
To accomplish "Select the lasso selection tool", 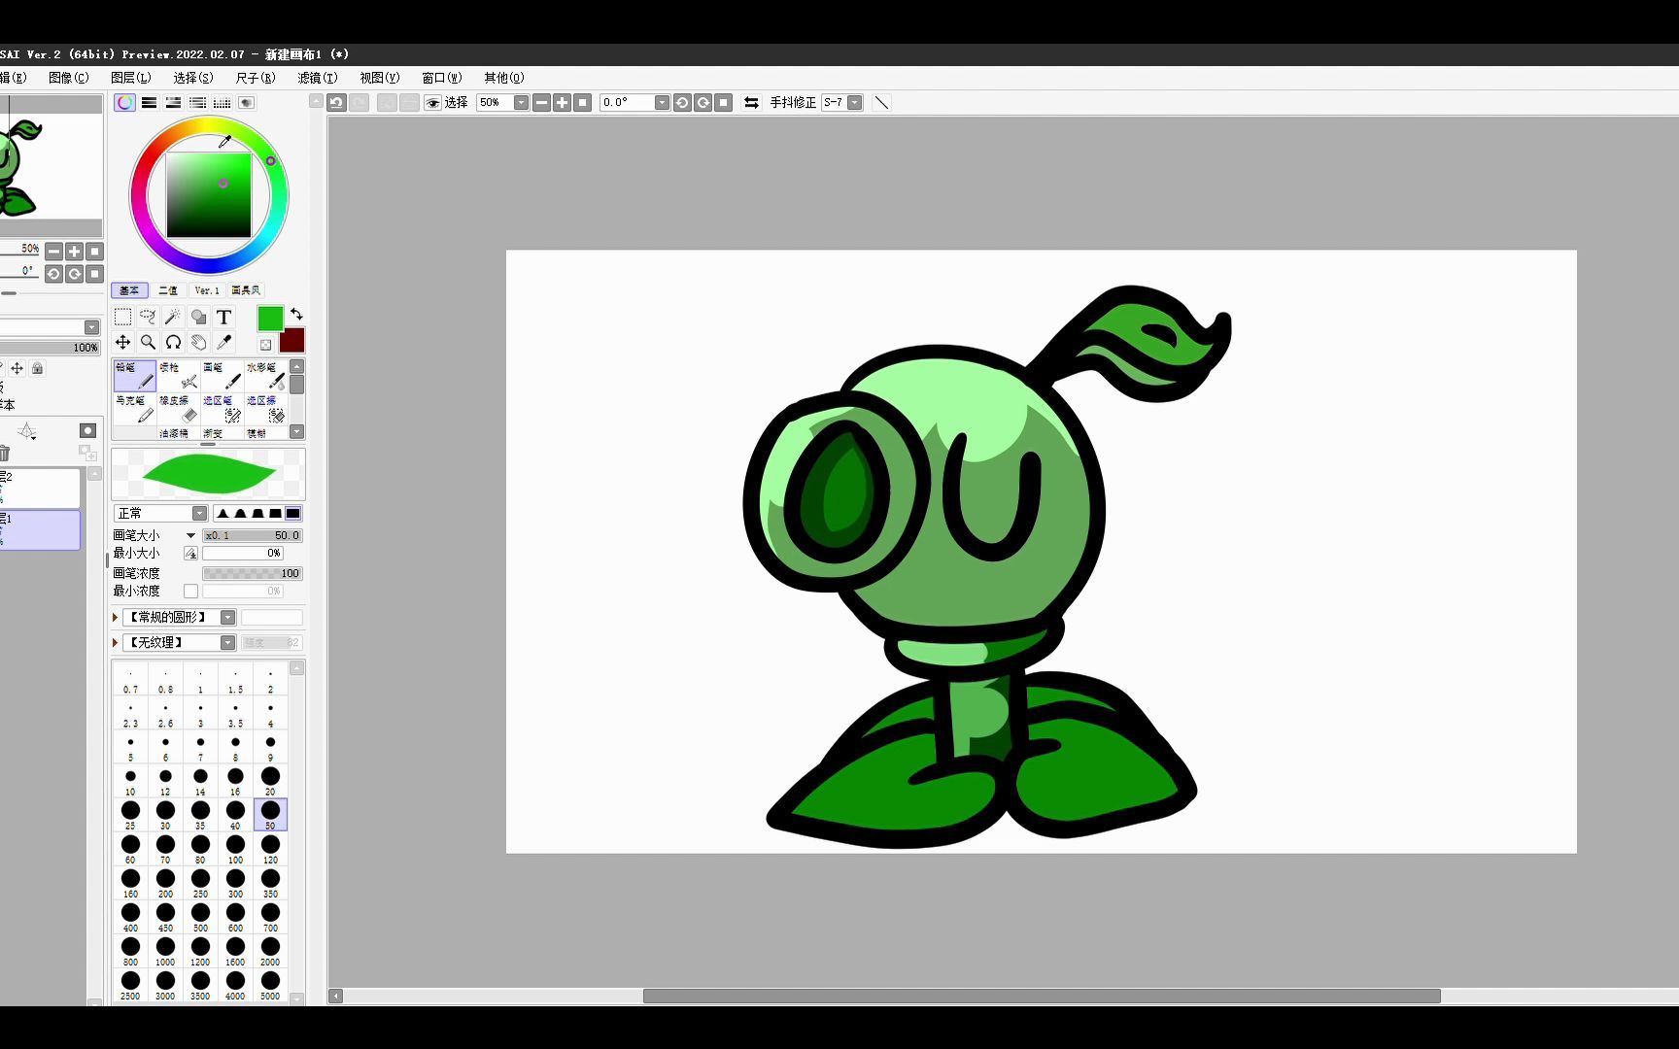I will (148, 317).
